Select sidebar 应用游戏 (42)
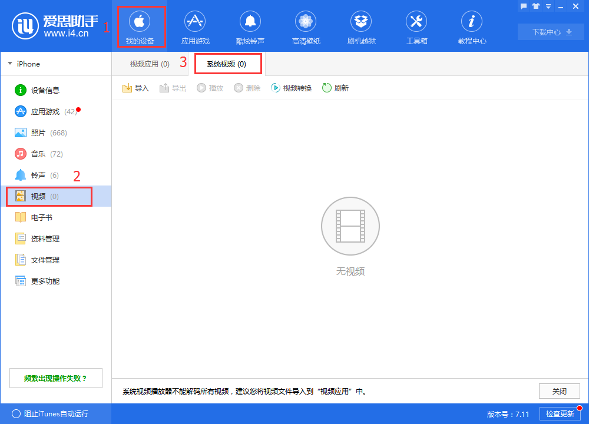589x424 pixels. [x=55, y=111]
